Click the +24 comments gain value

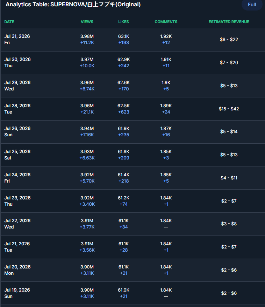tap(166, 112)
